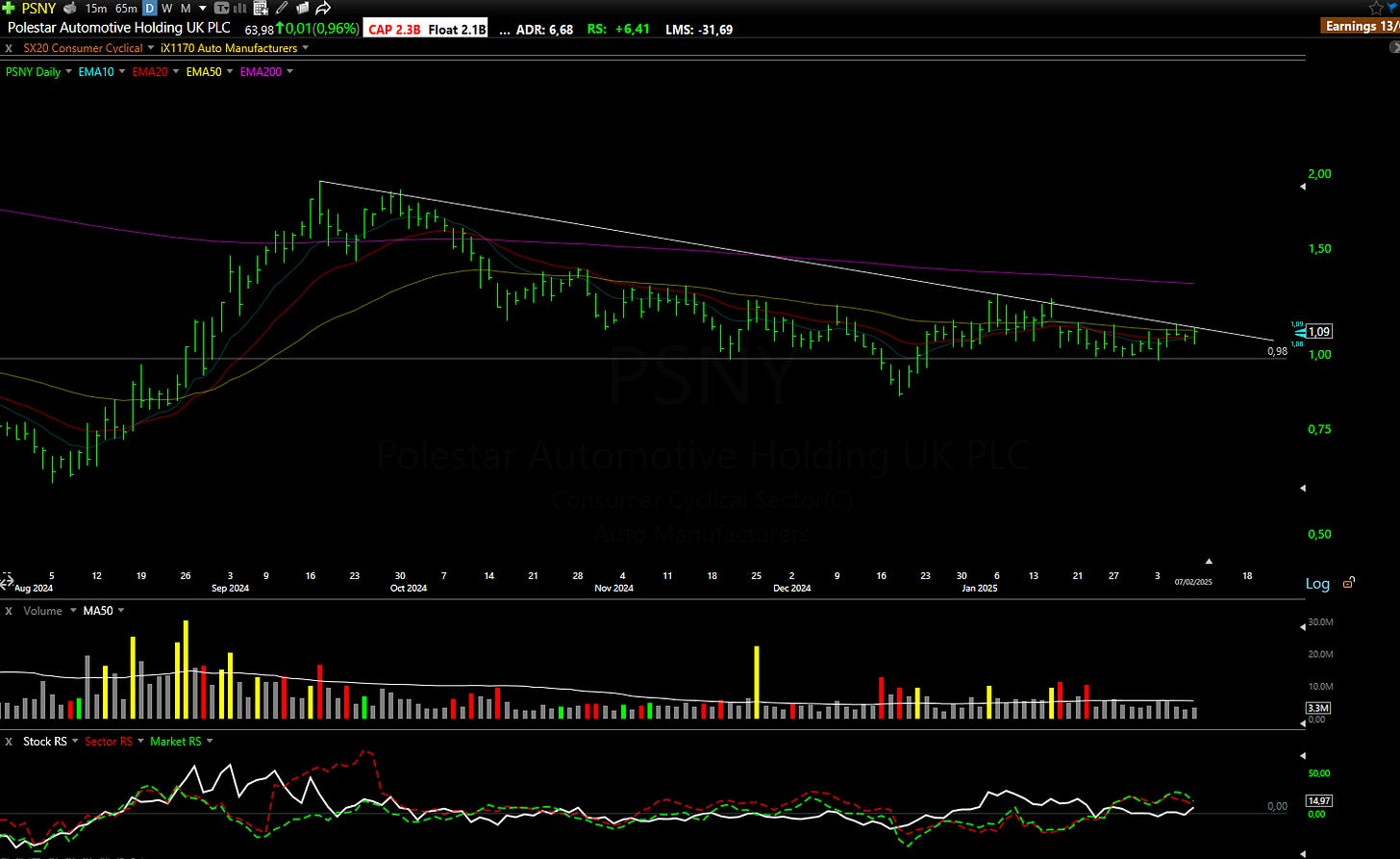
Task: Close the Stock RS pane with its X
Action: point(9,742)
